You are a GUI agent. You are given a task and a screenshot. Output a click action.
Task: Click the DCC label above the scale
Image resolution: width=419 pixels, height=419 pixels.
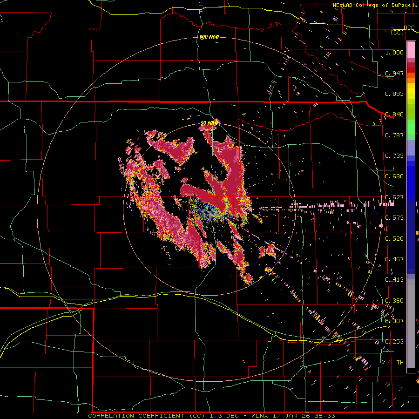point(409,28)
